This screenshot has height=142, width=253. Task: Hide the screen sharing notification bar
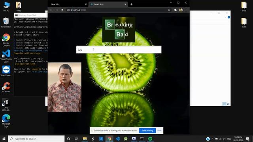(x=159, y=131)
